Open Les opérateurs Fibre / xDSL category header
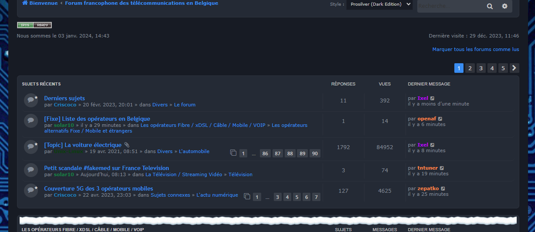Screen dimensions: 535x232 [x=83, y=229]
